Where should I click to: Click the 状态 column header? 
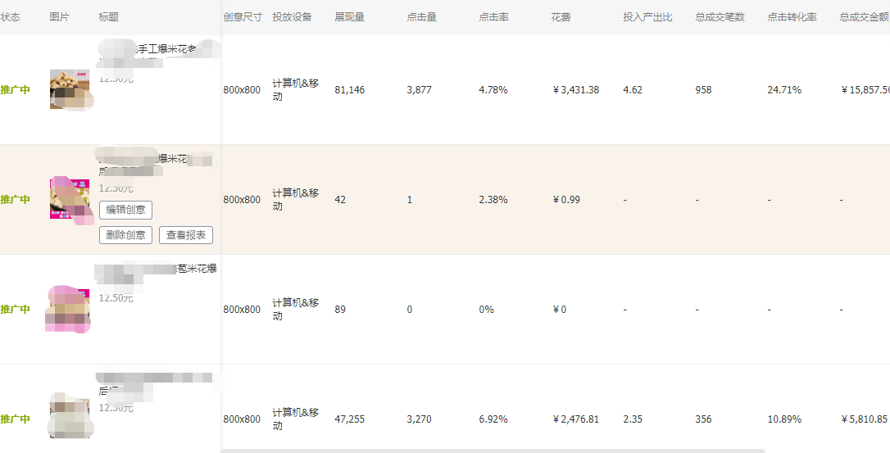pos(11,17)
